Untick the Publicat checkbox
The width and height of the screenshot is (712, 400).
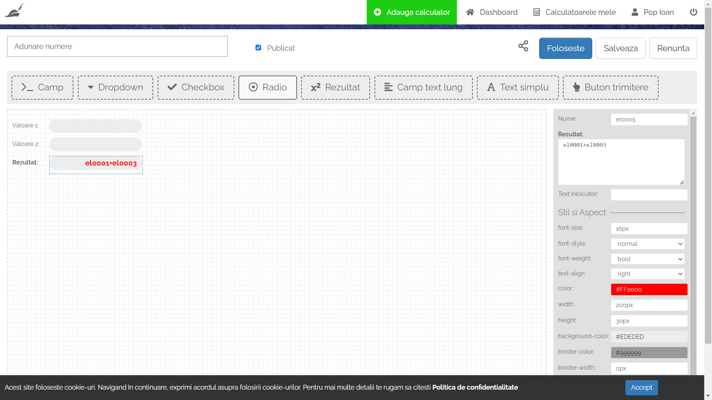(x=258, y=48)
